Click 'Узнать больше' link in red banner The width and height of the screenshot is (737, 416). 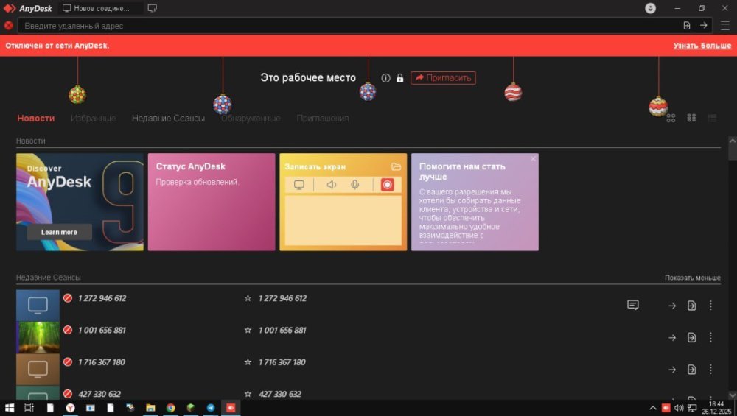coord(702,46)
